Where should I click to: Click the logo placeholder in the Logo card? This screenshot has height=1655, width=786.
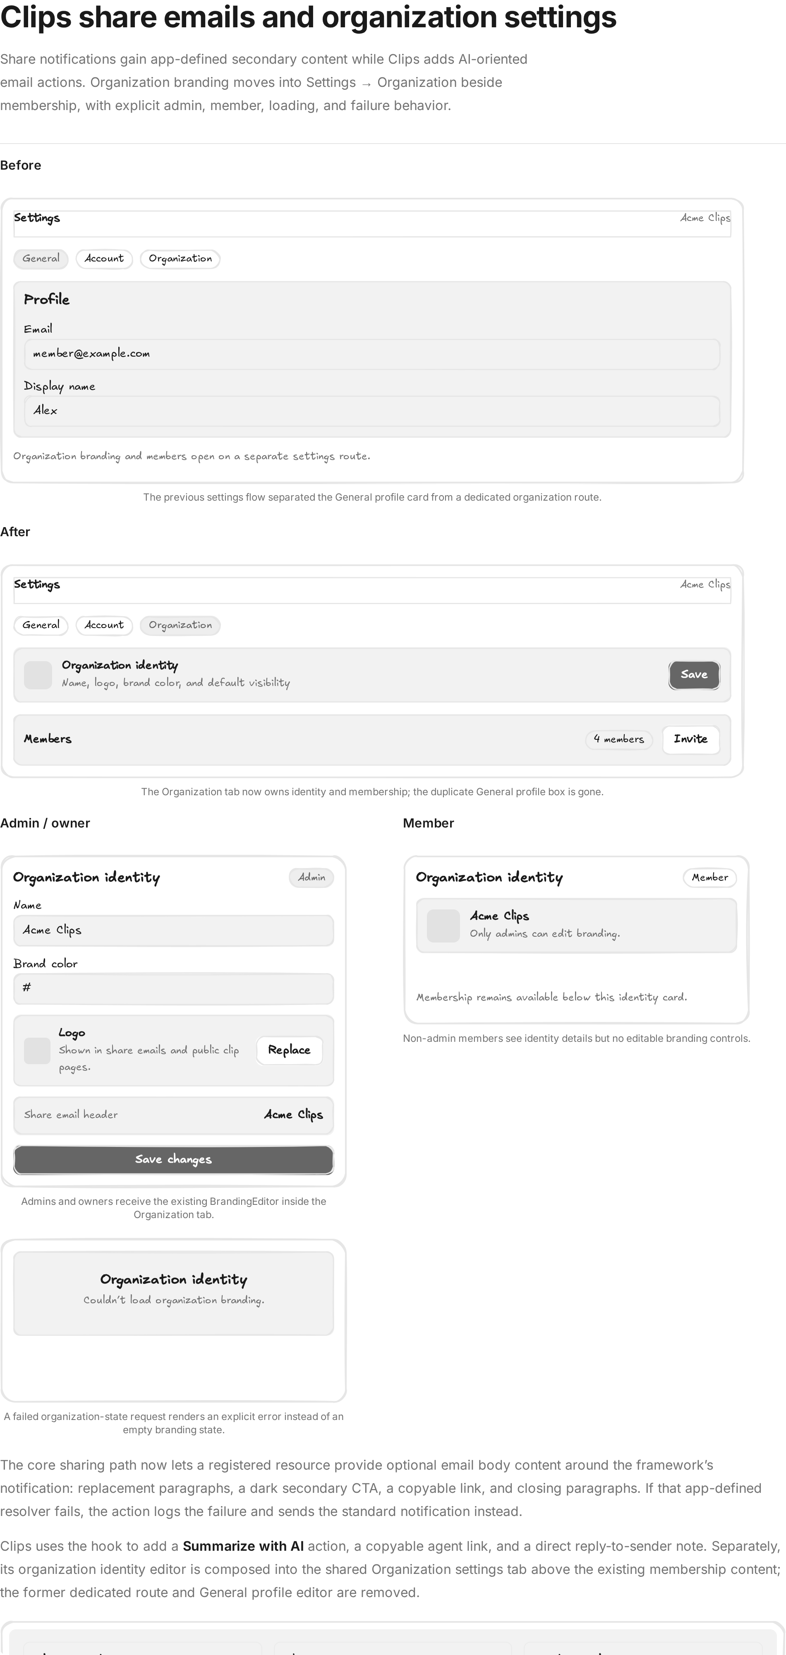(36, 1051)
